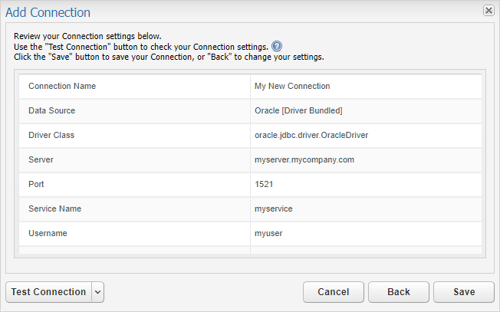Select 'oracle.jdbc.driver.OracleDriver' value
This screenshot has height=312, width=500.
(x=311, y=135)
